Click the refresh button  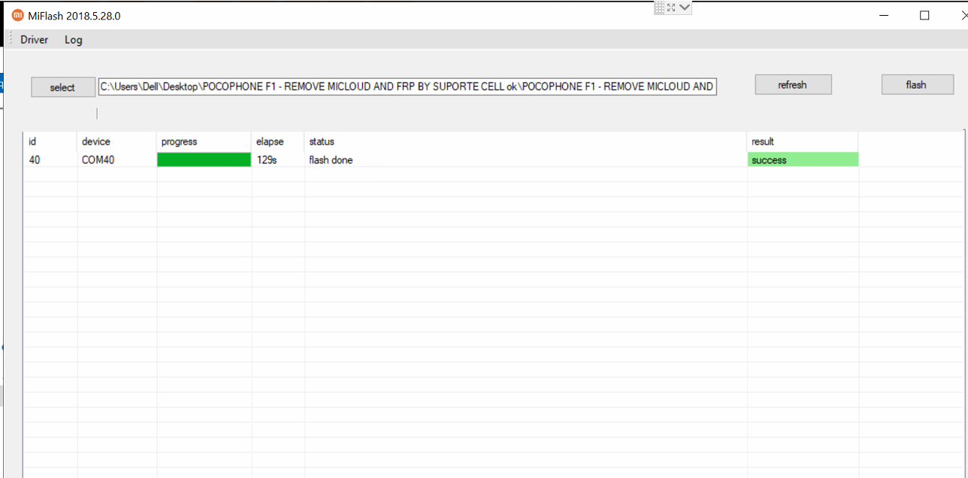tap(793, 85)
